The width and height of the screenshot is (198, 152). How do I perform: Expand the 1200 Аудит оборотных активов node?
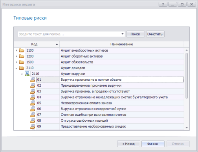click(16, 56)
